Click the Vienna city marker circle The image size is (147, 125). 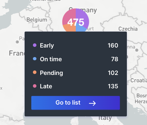[137, 50]
